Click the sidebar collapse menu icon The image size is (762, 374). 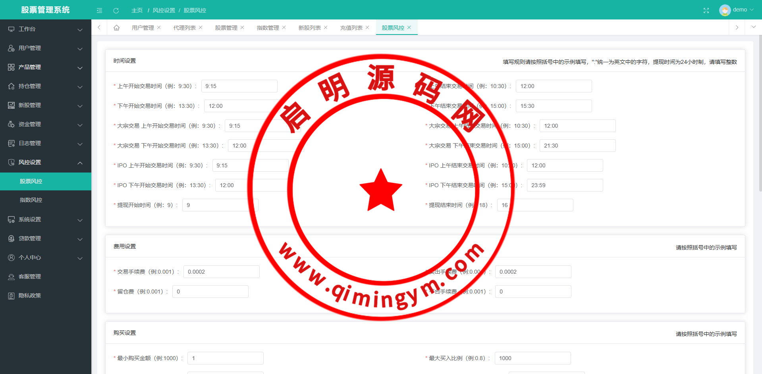click(99, 10)
